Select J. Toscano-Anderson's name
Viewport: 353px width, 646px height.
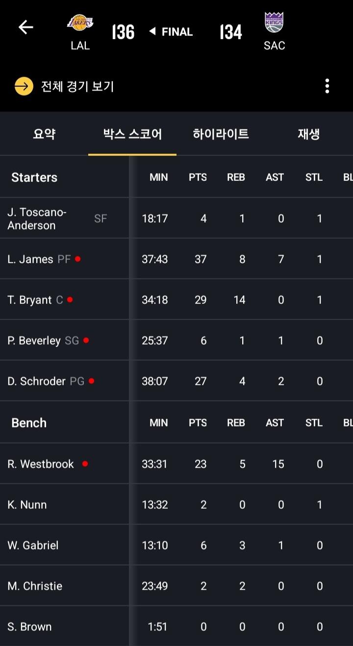(37, 219)
